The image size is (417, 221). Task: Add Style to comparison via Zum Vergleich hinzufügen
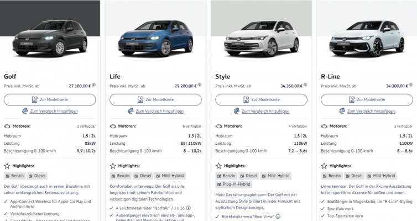[265, 111]
